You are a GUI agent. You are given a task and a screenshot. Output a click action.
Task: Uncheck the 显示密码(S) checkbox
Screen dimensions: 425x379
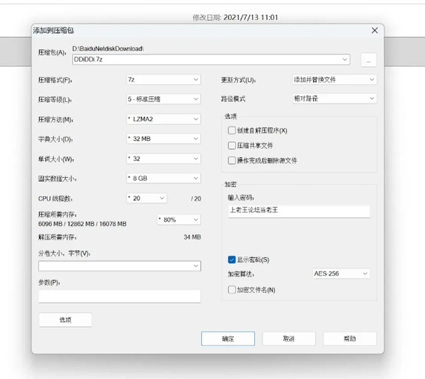click(x=232, y=260)
